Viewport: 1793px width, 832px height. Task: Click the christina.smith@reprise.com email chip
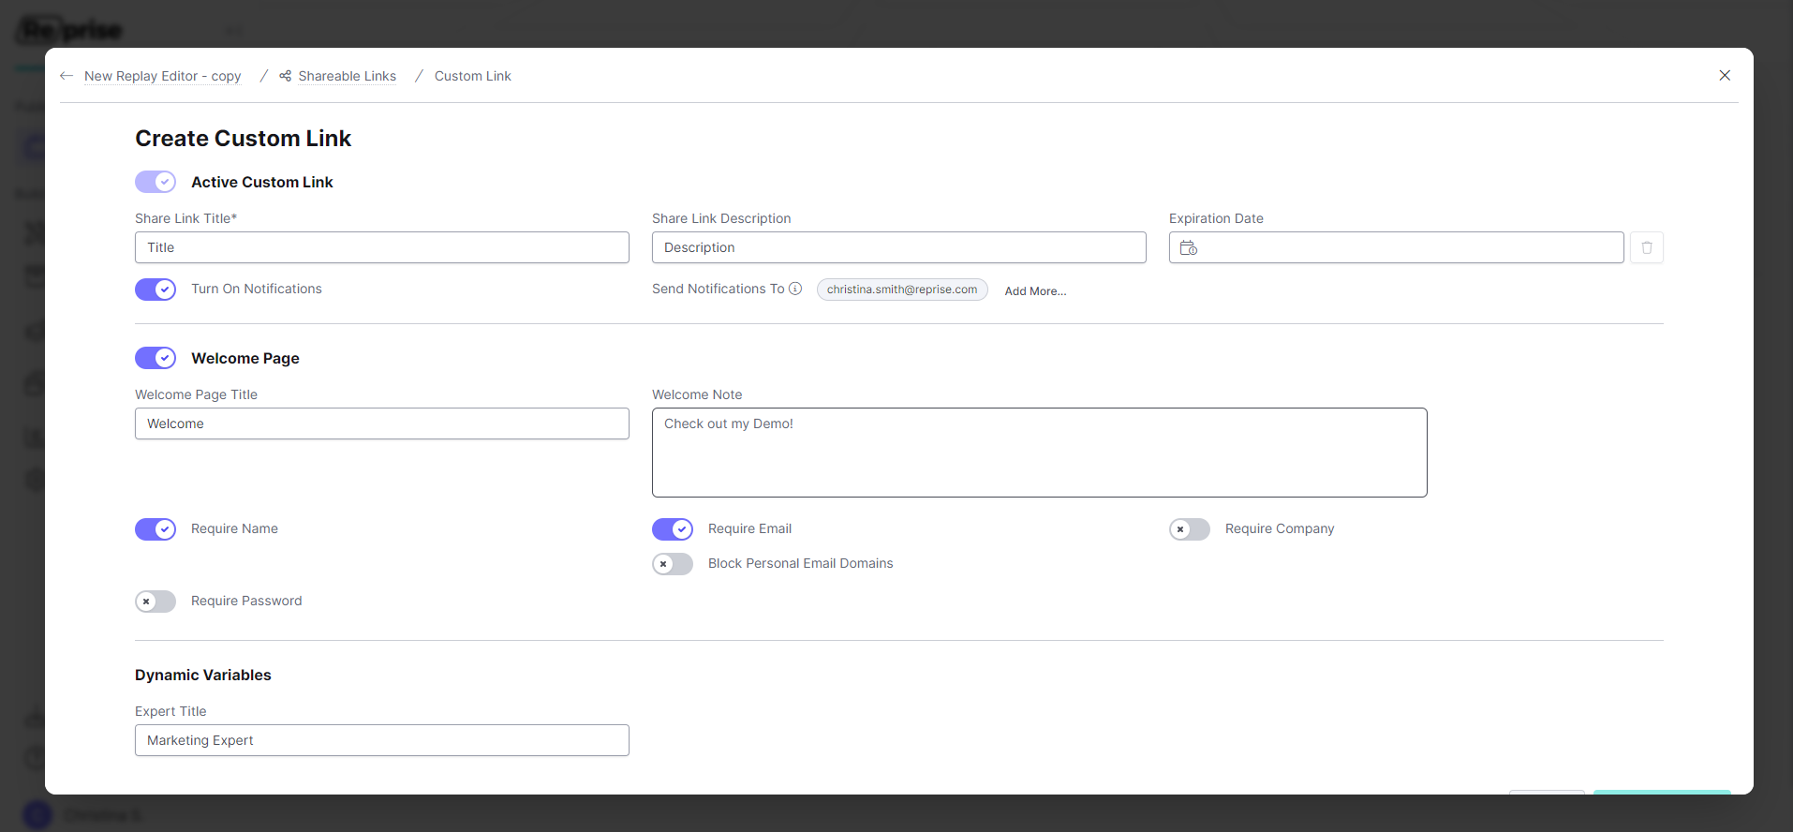(x=902, y=290)
